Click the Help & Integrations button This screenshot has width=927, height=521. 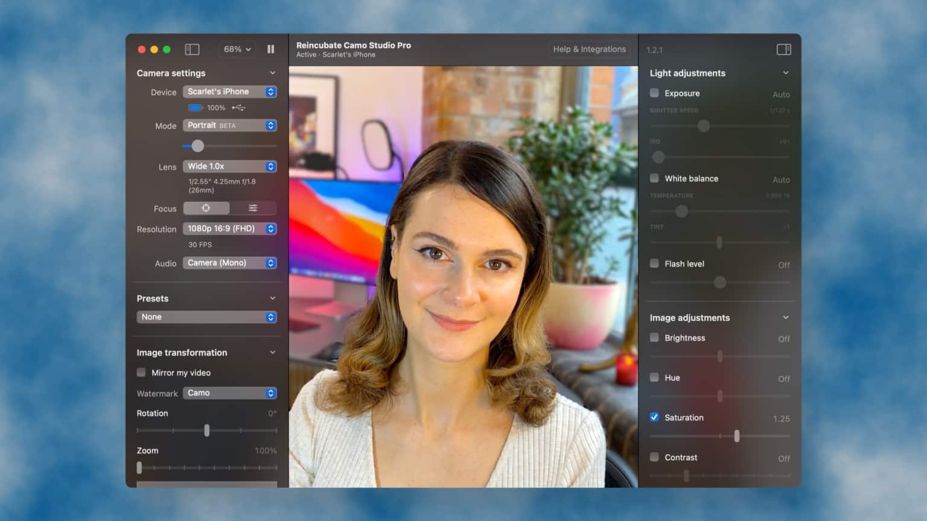589,49
